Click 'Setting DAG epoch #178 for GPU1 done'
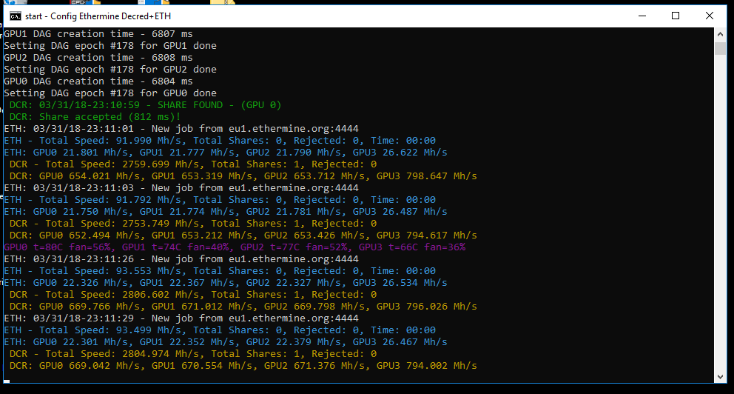 [x=110, y=46]
